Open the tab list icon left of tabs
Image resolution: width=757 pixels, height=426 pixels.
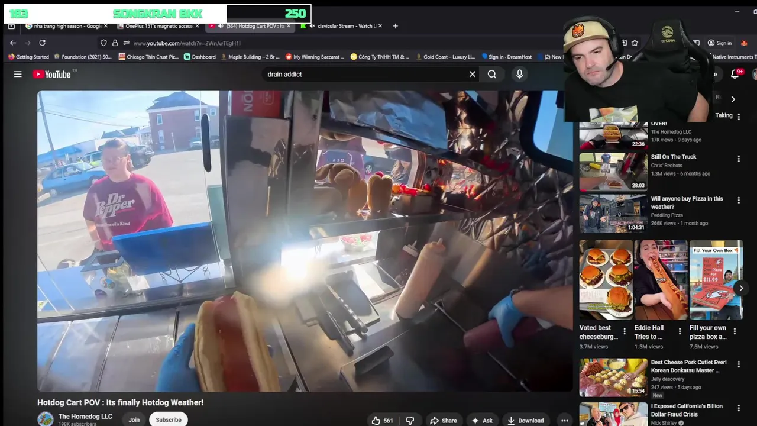click(11, 26)
